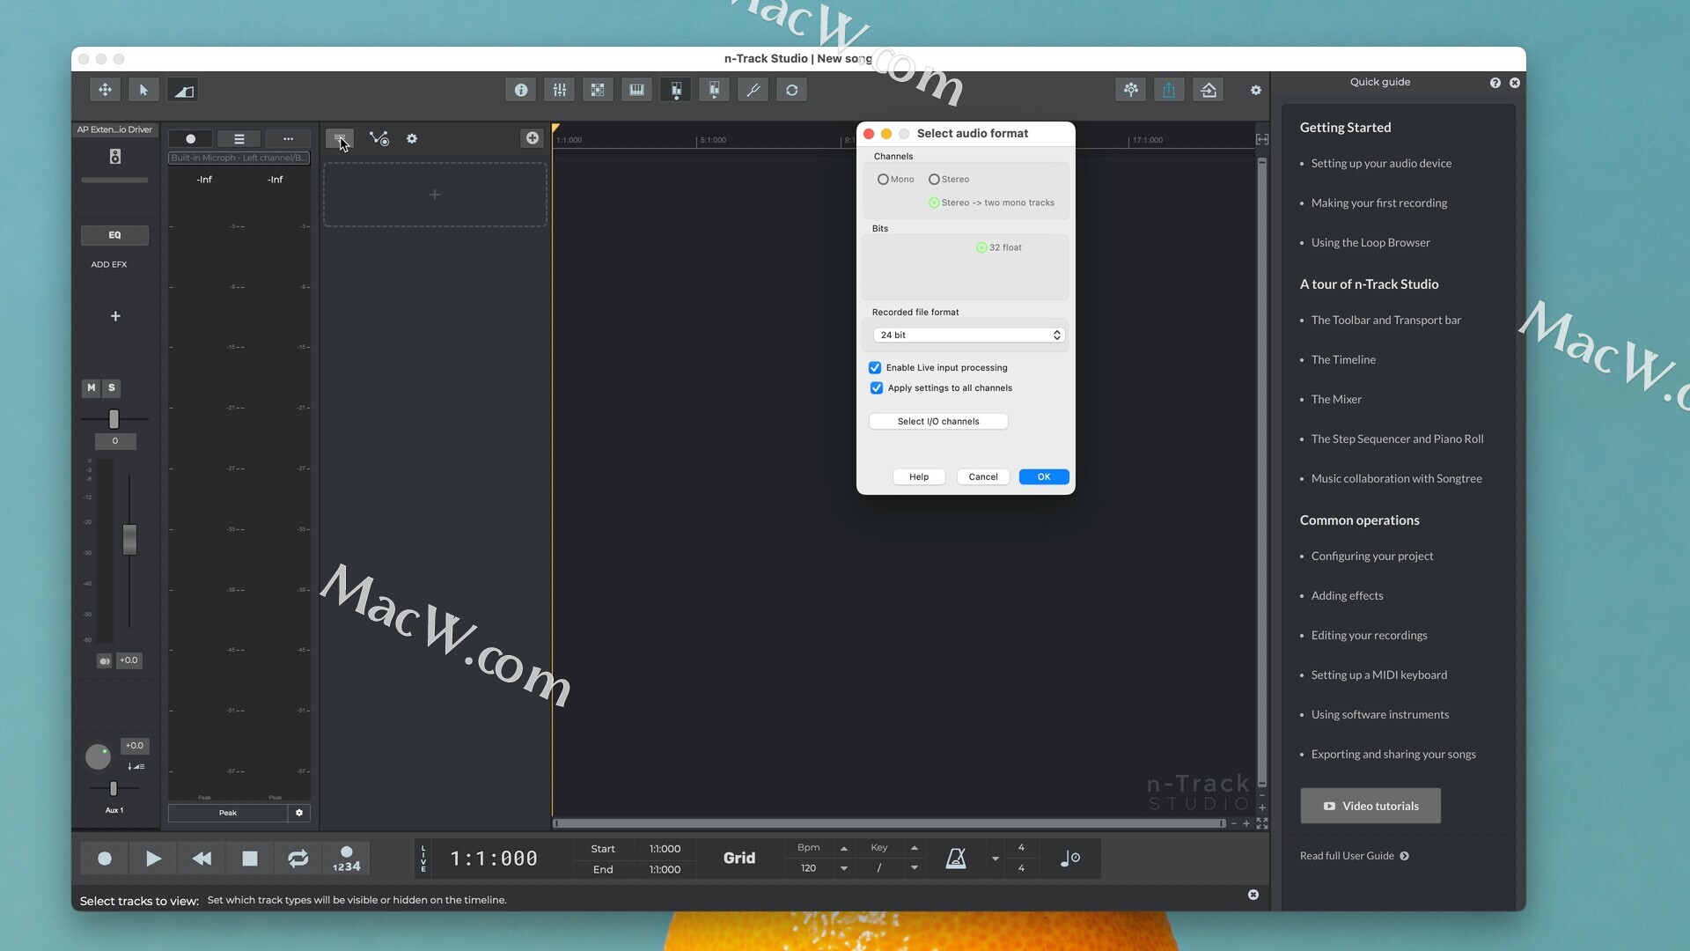
Task: Toggle the LIVE input indicator
Action: point(423,859)
